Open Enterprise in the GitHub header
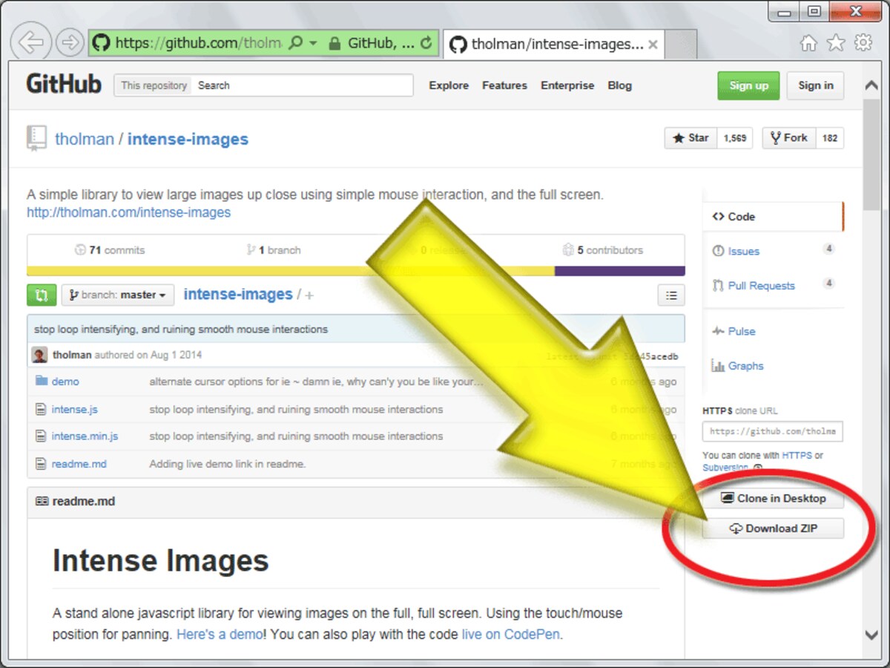890x668 pixels. click(x=567, y=85)
